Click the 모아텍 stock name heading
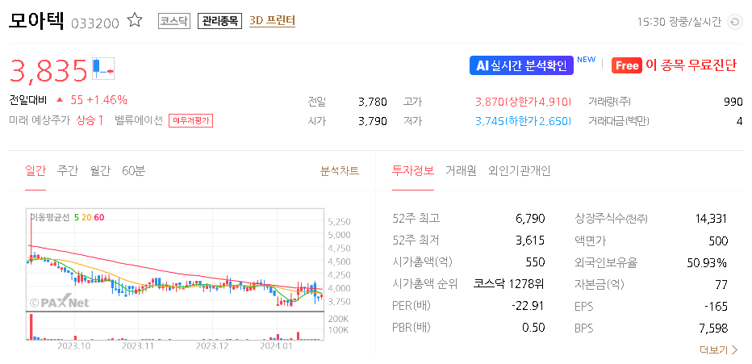This screenshot has height=364, width=752. (36, 21)
